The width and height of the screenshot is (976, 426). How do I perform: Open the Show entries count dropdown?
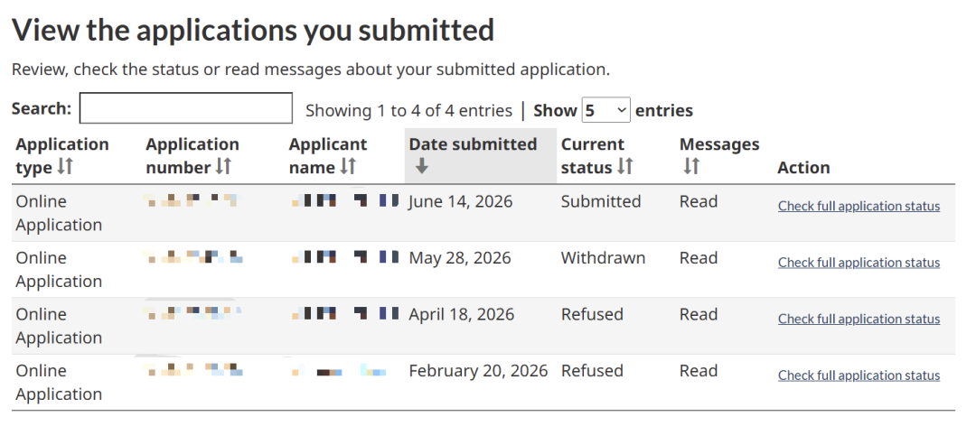(605, 110)
